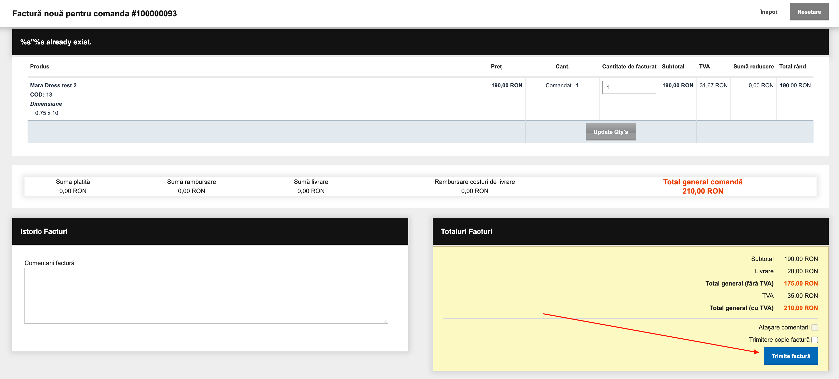Click the Update Qty's button
The width and height of the screenshot is (839, 379).
pyautogui.click(x=610, y=132)
